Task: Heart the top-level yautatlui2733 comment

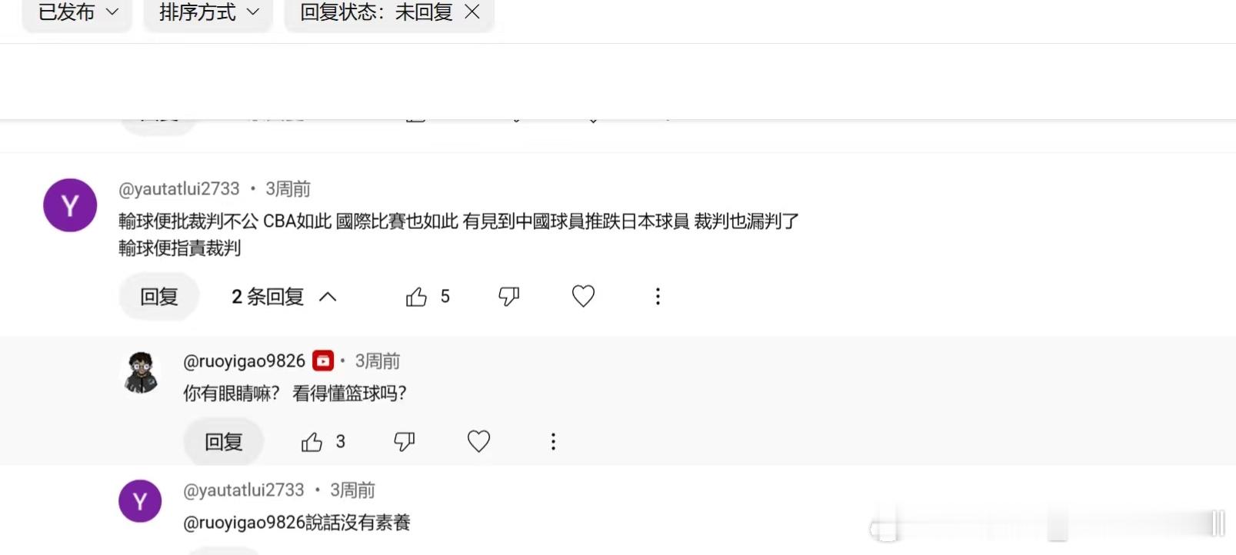Action: 583,296
